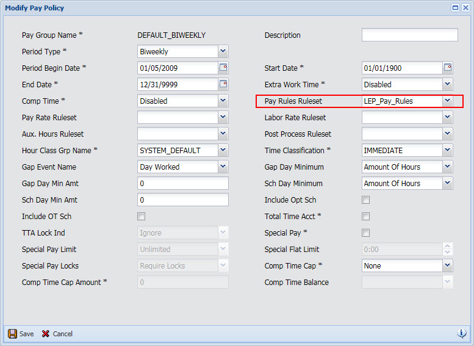Image resolution: width=474 pixels, height=346 pixels.
Task: Open the Time Classification dropdown
Action: tap(447, 150)
